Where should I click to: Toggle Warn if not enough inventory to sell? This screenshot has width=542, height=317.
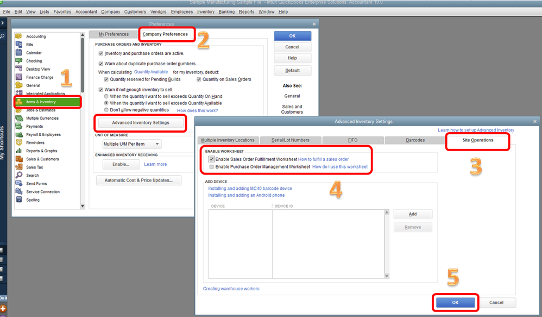click(x=101, y=90)
